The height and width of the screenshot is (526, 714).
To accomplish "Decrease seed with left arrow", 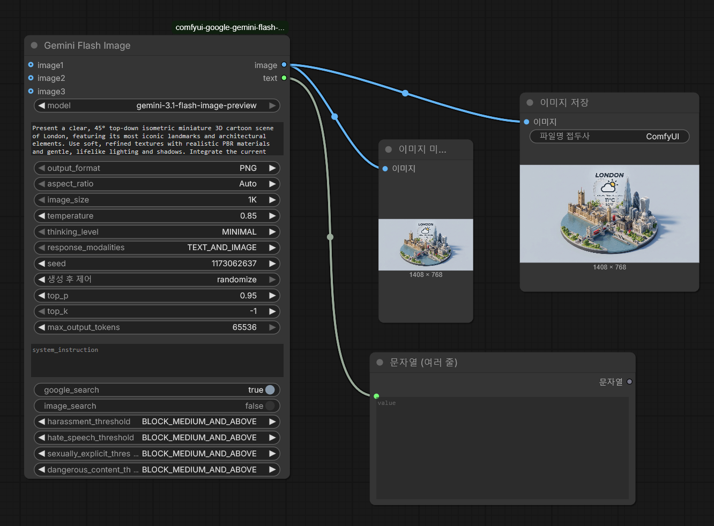I will [41, 264].
